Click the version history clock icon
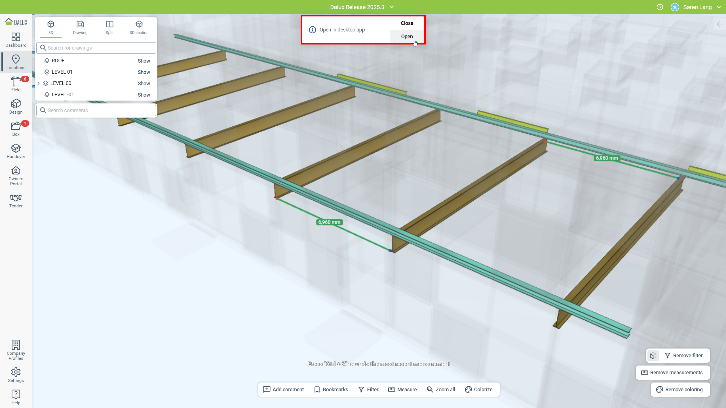 [660, 7]
